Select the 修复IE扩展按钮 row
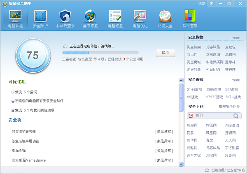This screenshot has height=174, width=247. click(92, 132)
